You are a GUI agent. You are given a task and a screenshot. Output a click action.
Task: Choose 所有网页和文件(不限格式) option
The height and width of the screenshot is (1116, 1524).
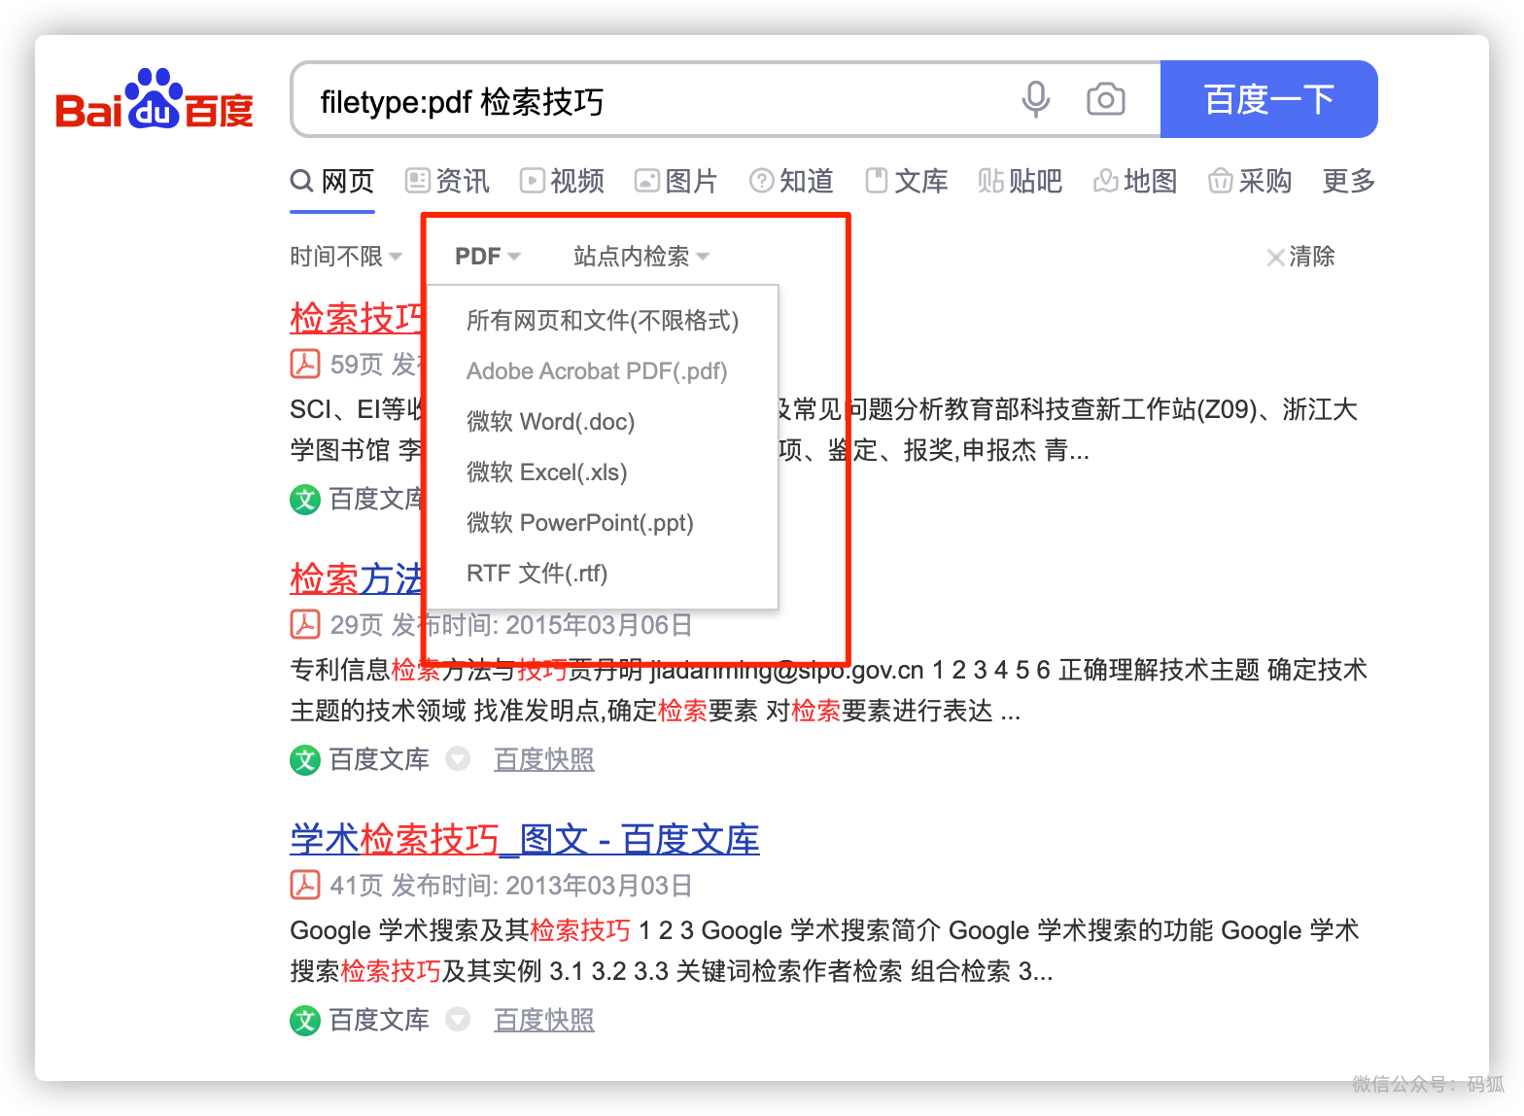[x=603, y=321]
